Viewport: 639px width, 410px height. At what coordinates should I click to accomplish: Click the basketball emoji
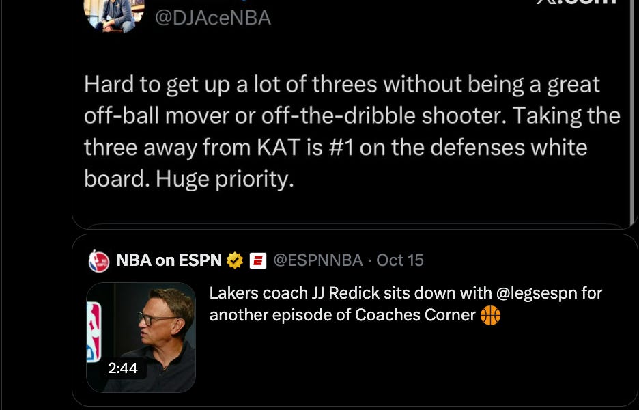coord(490,316)
